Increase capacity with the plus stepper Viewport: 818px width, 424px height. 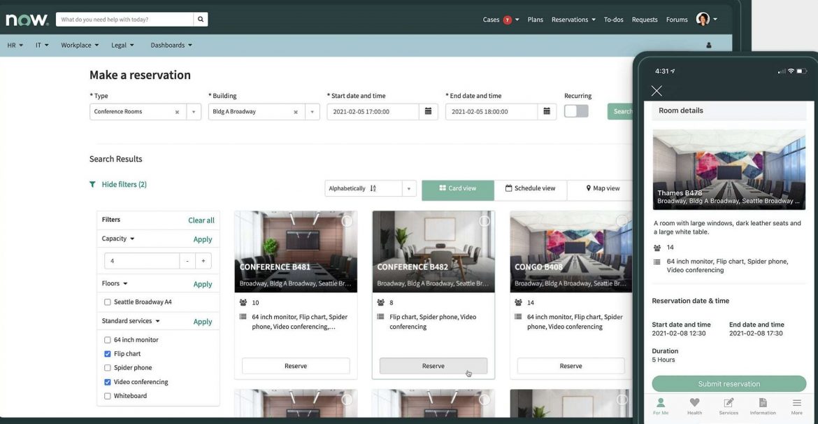tap(203, 261)
